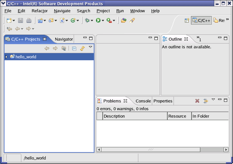Image resolution: width=233 pixels, height=164 pixels.
Task: Show hidden views chevron beside Outline
Action: (x=199, y=39)
